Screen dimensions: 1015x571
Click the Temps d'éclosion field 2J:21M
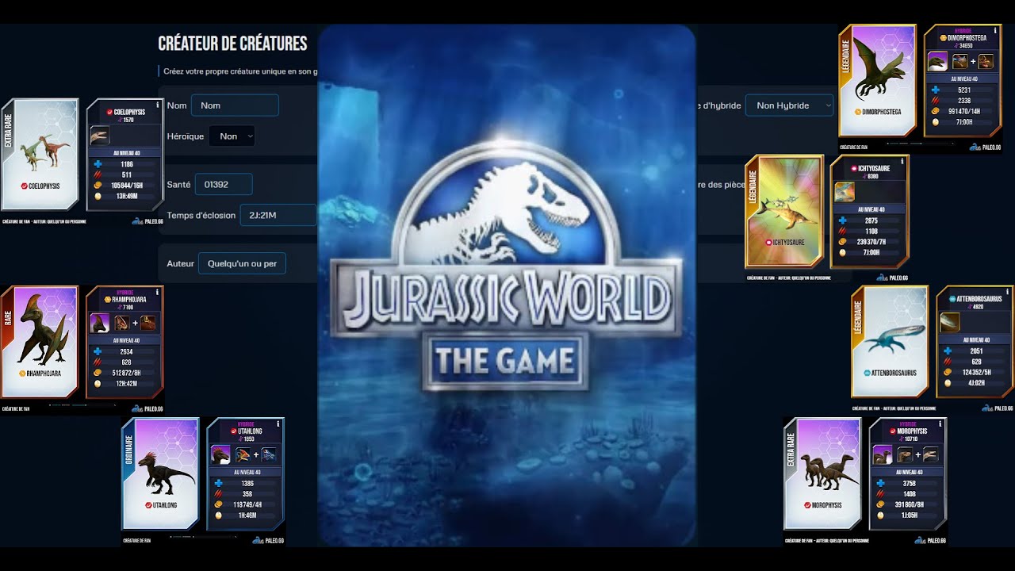pyautogui.click(x=278, y=215)
